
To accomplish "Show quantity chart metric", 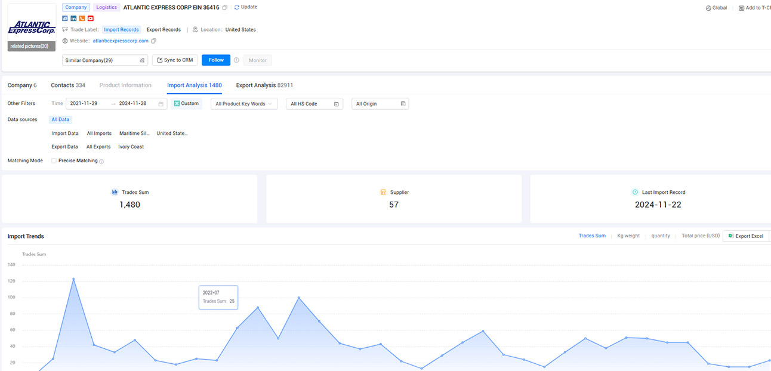I will pyautogui.click(x=661, y=236).
